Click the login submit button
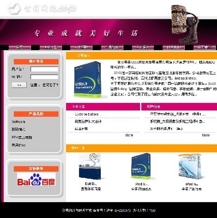 click(x=19, y=85)
